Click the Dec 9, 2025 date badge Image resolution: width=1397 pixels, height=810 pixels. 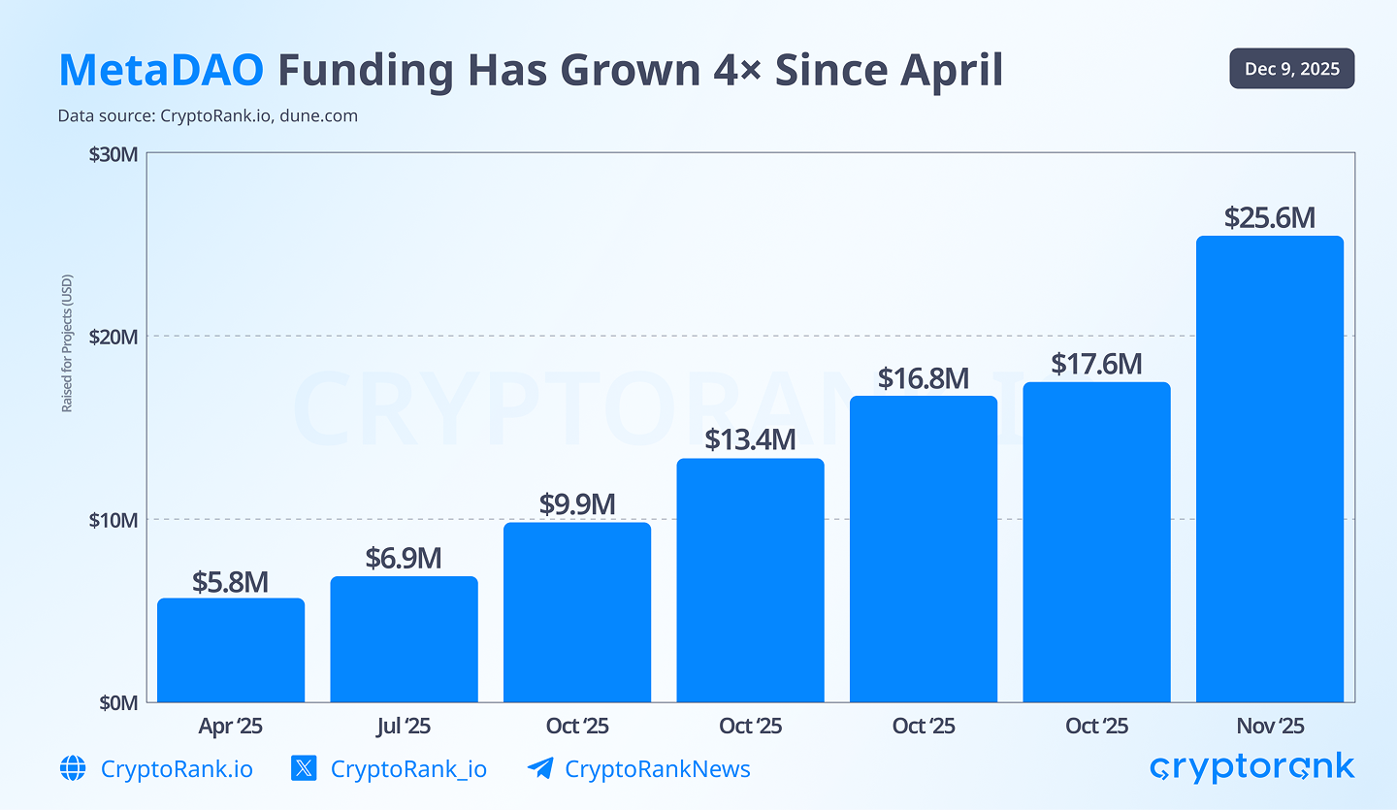[1291, 69]
